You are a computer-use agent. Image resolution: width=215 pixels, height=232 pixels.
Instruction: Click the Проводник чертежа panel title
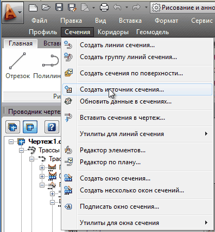tap(34, 112)
